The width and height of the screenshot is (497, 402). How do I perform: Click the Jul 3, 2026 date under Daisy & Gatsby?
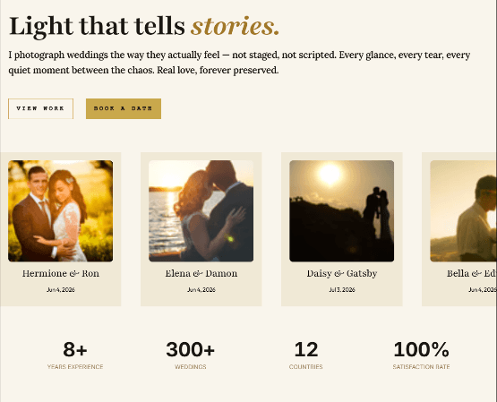point(342,289)
